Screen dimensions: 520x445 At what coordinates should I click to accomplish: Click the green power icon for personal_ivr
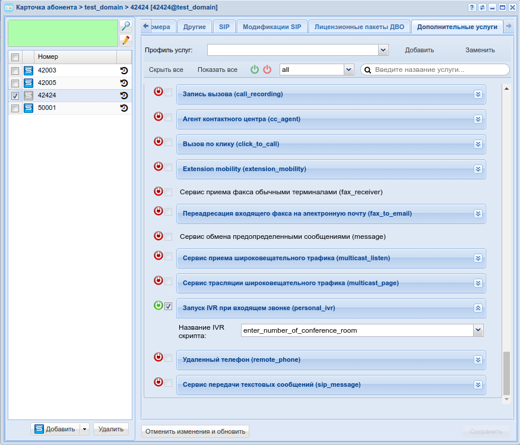158,306
